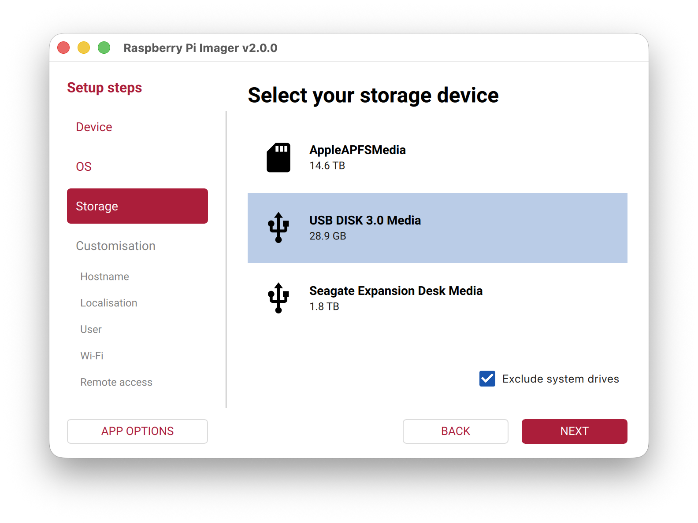The width and height of the screenshot is (698, 523).
Task: Click the USB icon beside USB DISK 3.0
Action: (x=278, y=228)
